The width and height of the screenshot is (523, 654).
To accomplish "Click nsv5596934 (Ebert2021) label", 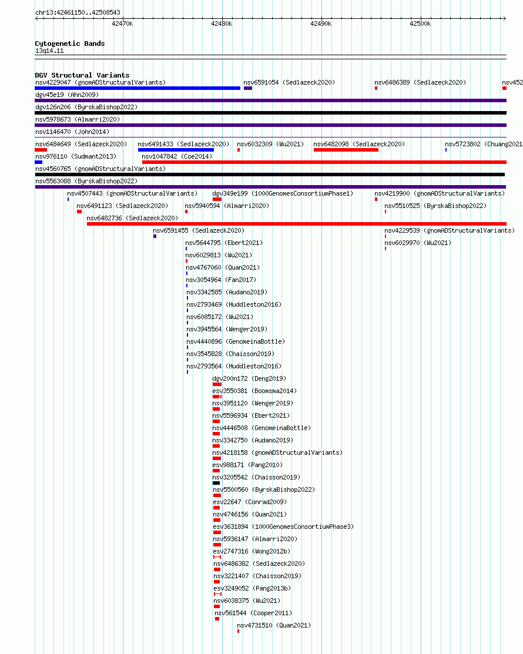I will click(251, 415).
